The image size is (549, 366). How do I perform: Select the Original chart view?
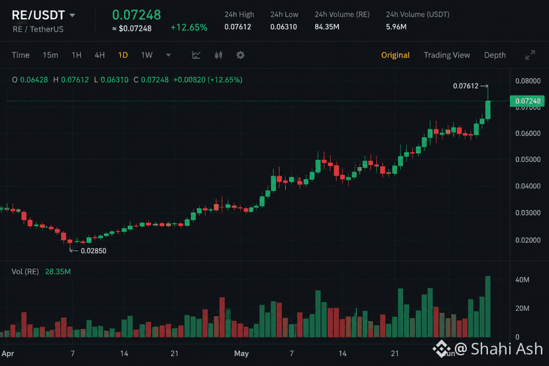(x=395, y=55)
